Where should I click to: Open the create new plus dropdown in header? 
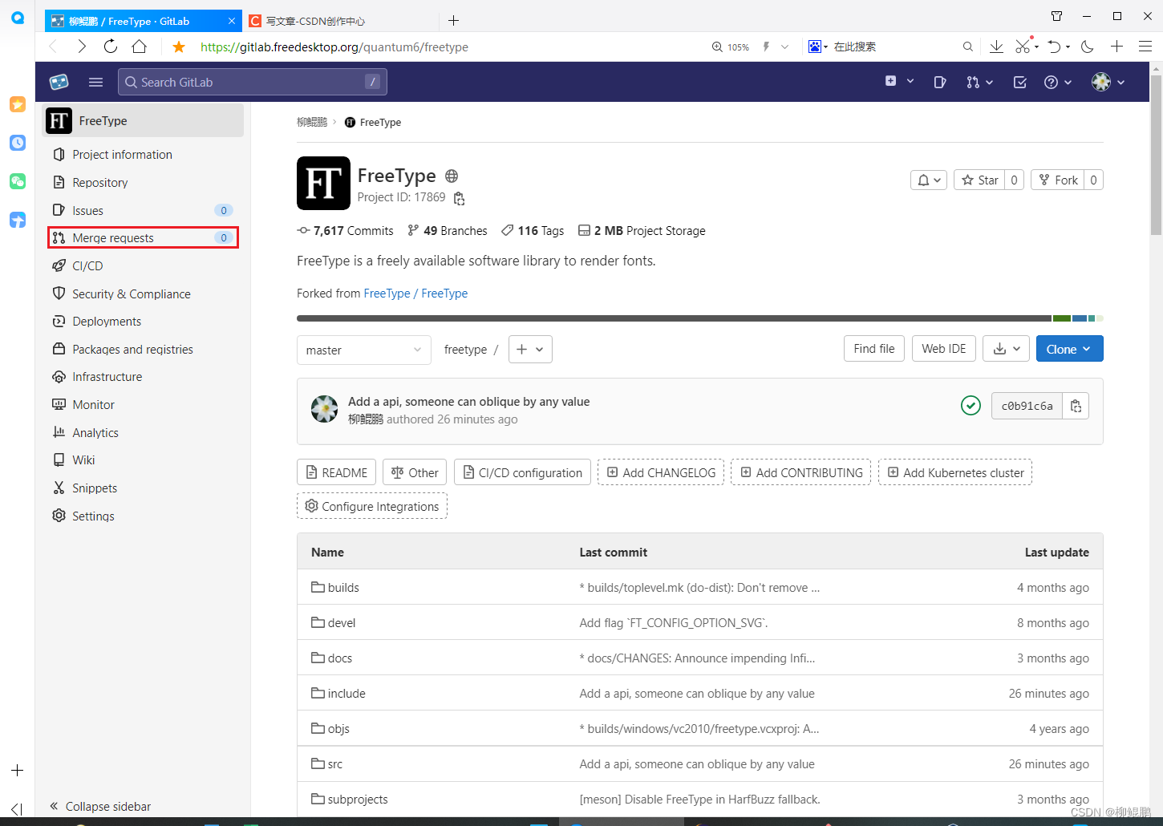[899, 81]
